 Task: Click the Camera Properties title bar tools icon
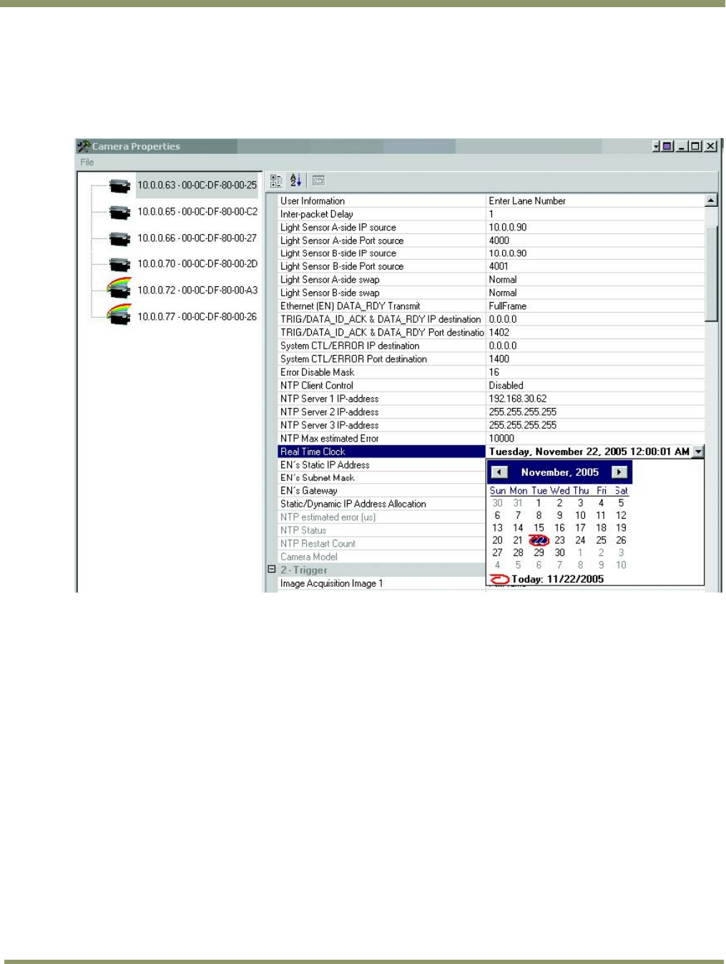tap(84, 146)
